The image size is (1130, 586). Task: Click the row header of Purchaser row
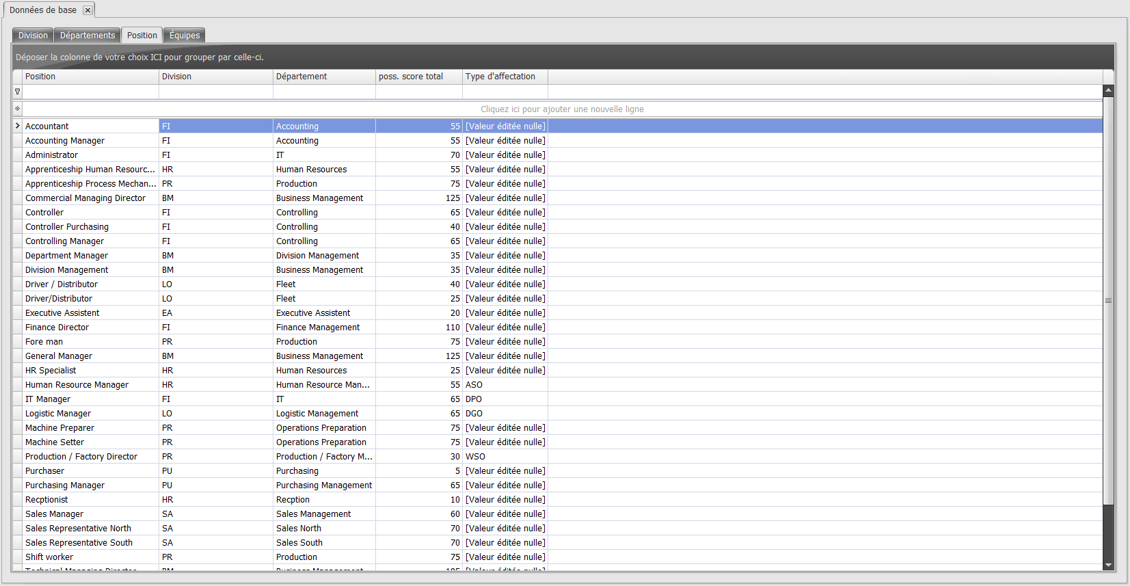click(x=18, y=471)
